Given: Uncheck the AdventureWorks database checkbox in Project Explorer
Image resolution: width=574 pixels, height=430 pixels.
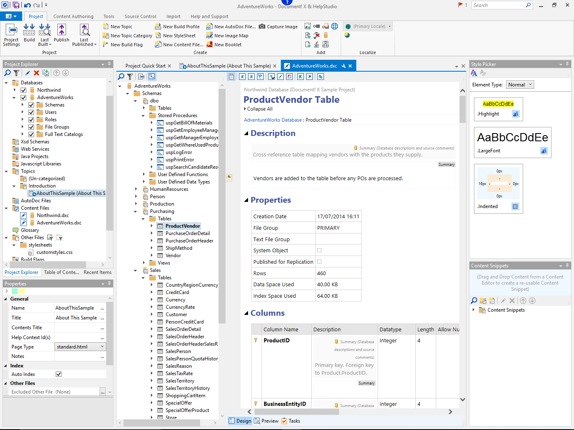Looking at the screenshot, I should click(23, 97).
